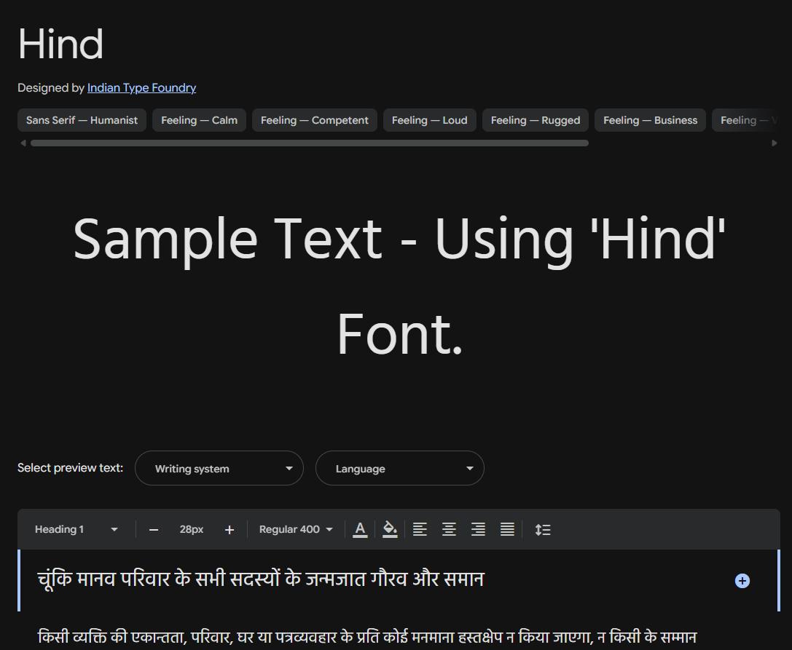Click the Hindi heading text line
The height and width of the screenshot is (650, 792).
(x=261, y=579)
